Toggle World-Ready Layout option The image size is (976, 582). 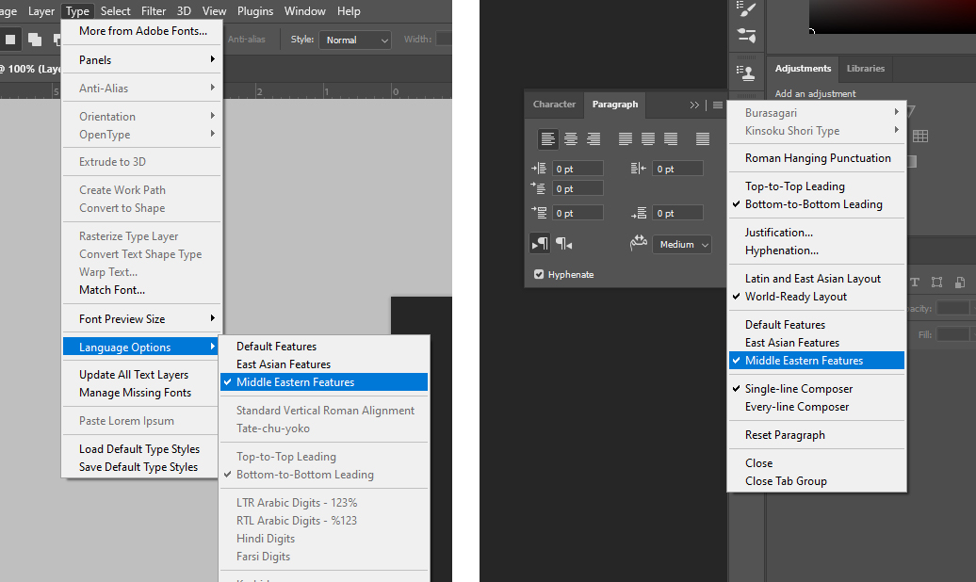coord(817,297)
